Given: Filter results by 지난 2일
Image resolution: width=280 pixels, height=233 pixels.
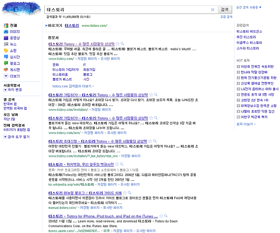Looking at the screenshot, I should (x=9, y=119).
